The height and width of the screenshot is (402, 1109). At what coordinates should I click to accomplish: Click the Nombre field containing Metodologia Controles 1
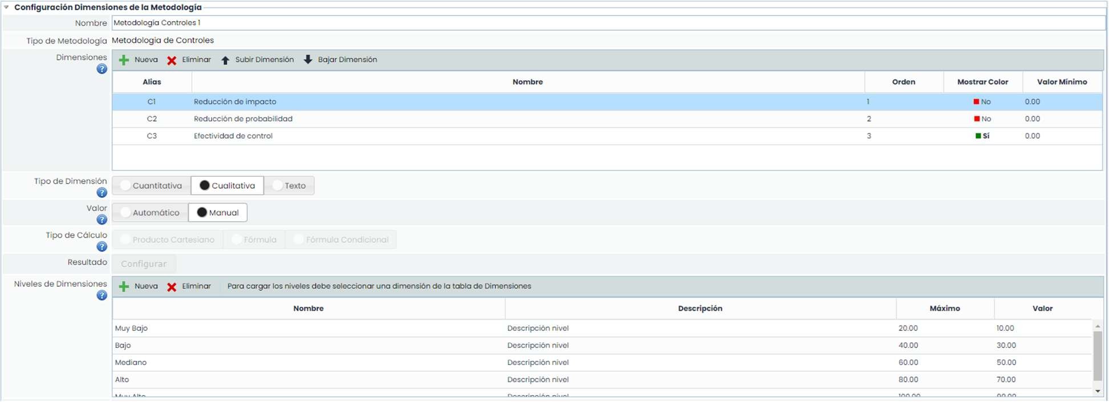pos(607,23)
